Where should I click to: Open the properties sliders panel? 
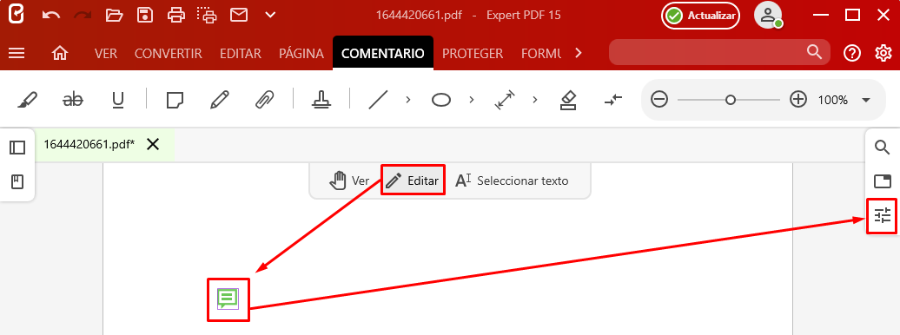[x=882, y=216]
